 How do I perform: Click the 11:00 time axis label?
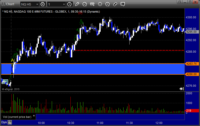[x=100, y=123]
